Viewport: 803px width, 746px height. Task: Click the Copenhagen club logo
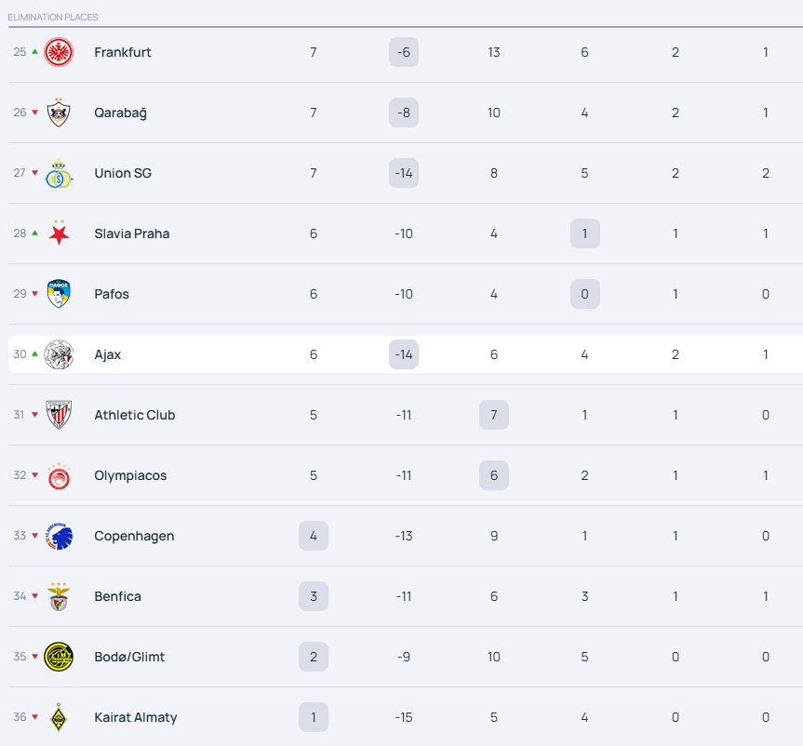(x=59, y=536)
